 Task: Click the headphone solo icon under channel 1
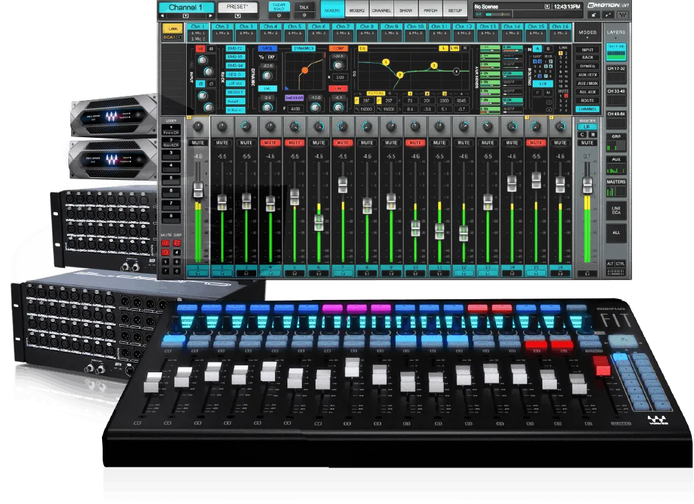coord(198,274)
